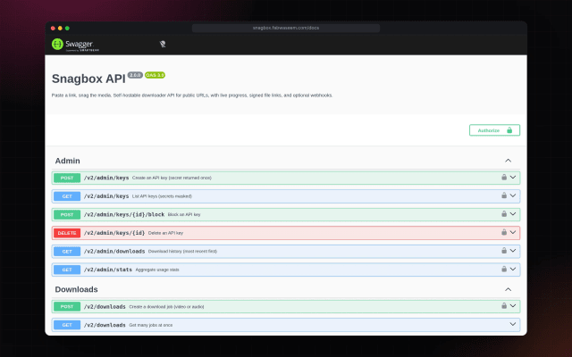Click the red DELETE method badge
Image resolution: width=572 pixels, height=357 pixels.
click(67, 233)
